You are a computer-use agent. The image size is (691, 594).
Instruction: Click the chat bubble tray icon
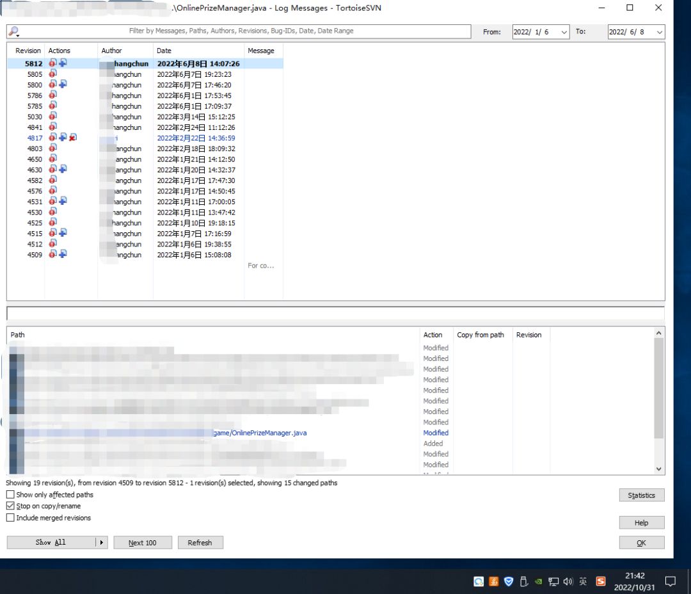click(479, 582)
